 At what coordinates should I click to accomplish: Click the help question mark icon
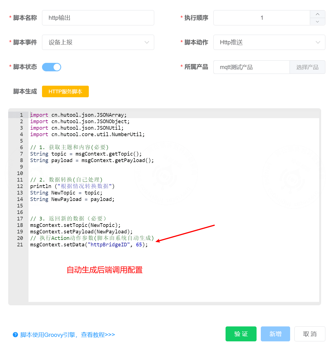pos(15,335)
